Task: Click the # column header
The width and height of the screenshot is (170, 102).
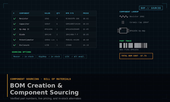Action: [14, 13]
